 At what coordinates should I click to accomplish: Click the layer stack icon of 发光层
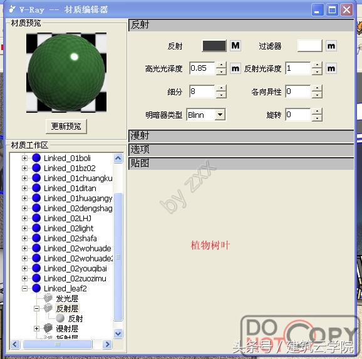pyautogui.click(x=48, y=298)
